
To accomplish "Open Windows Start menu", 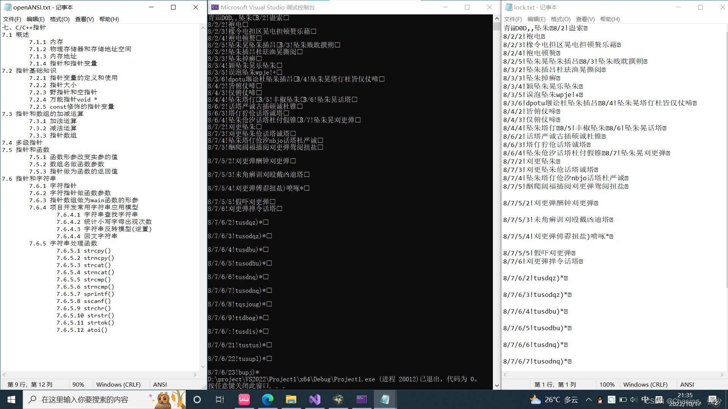I will pos(11,400).
